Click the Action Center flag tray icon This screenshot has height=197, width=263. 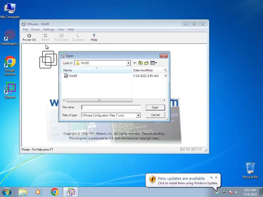[231, 192]
